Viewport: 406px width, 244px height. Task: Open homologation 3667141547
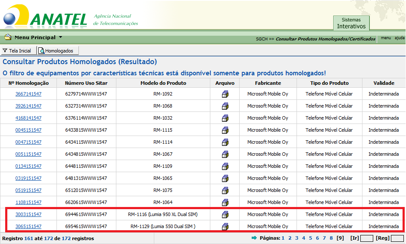(x=28, y=94)
